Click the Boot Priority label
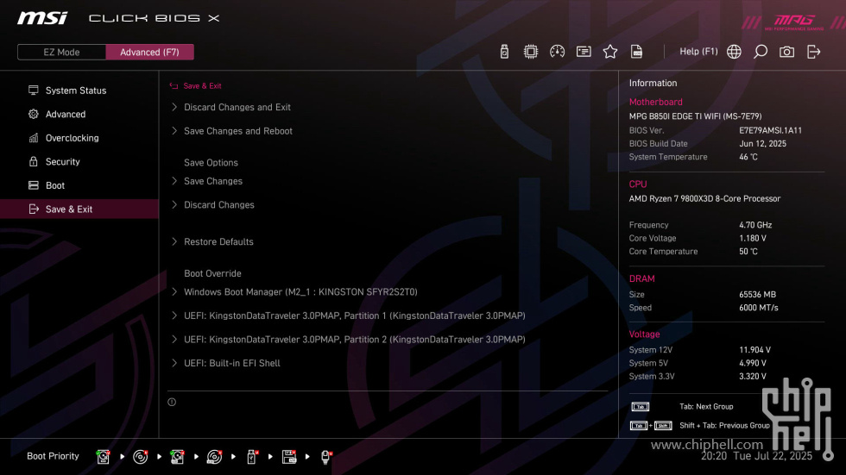 pos(53,456)
